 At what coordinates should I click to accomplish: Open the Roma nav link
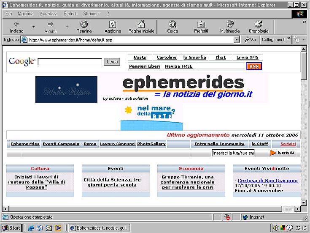click(90, 144)
